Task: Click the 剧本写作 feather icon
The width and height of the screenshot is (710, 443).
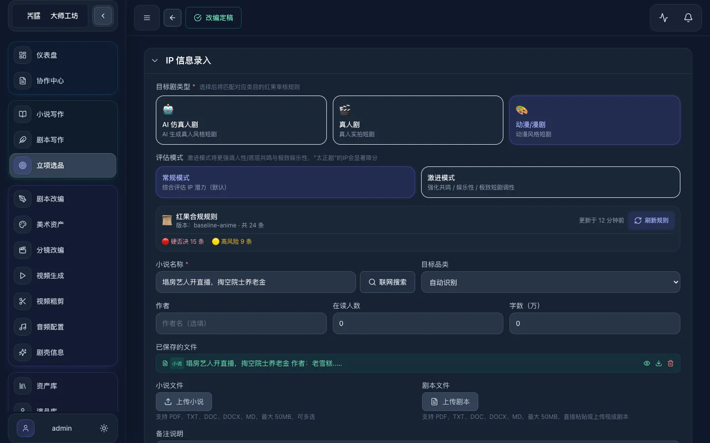Action: (x=23, y=140)
